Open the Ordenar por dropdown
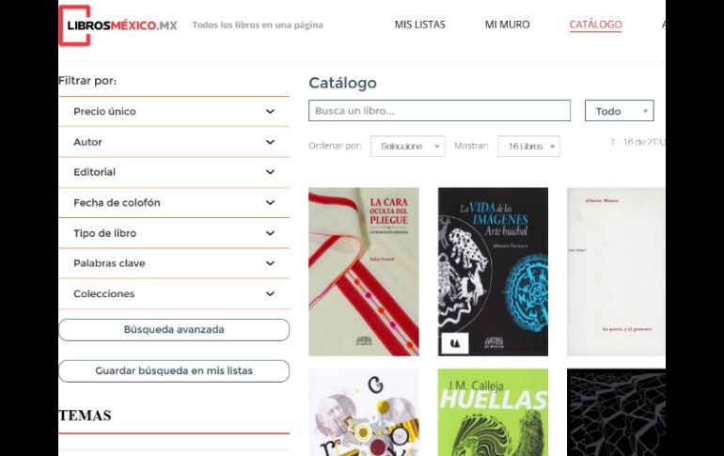The width and height of the screenshot is (724, 456). (x=408, y=147)
